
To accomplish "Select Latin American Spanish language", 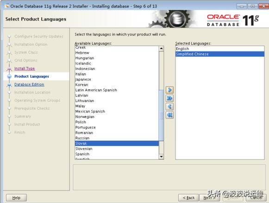I will (x=117, y=90).
